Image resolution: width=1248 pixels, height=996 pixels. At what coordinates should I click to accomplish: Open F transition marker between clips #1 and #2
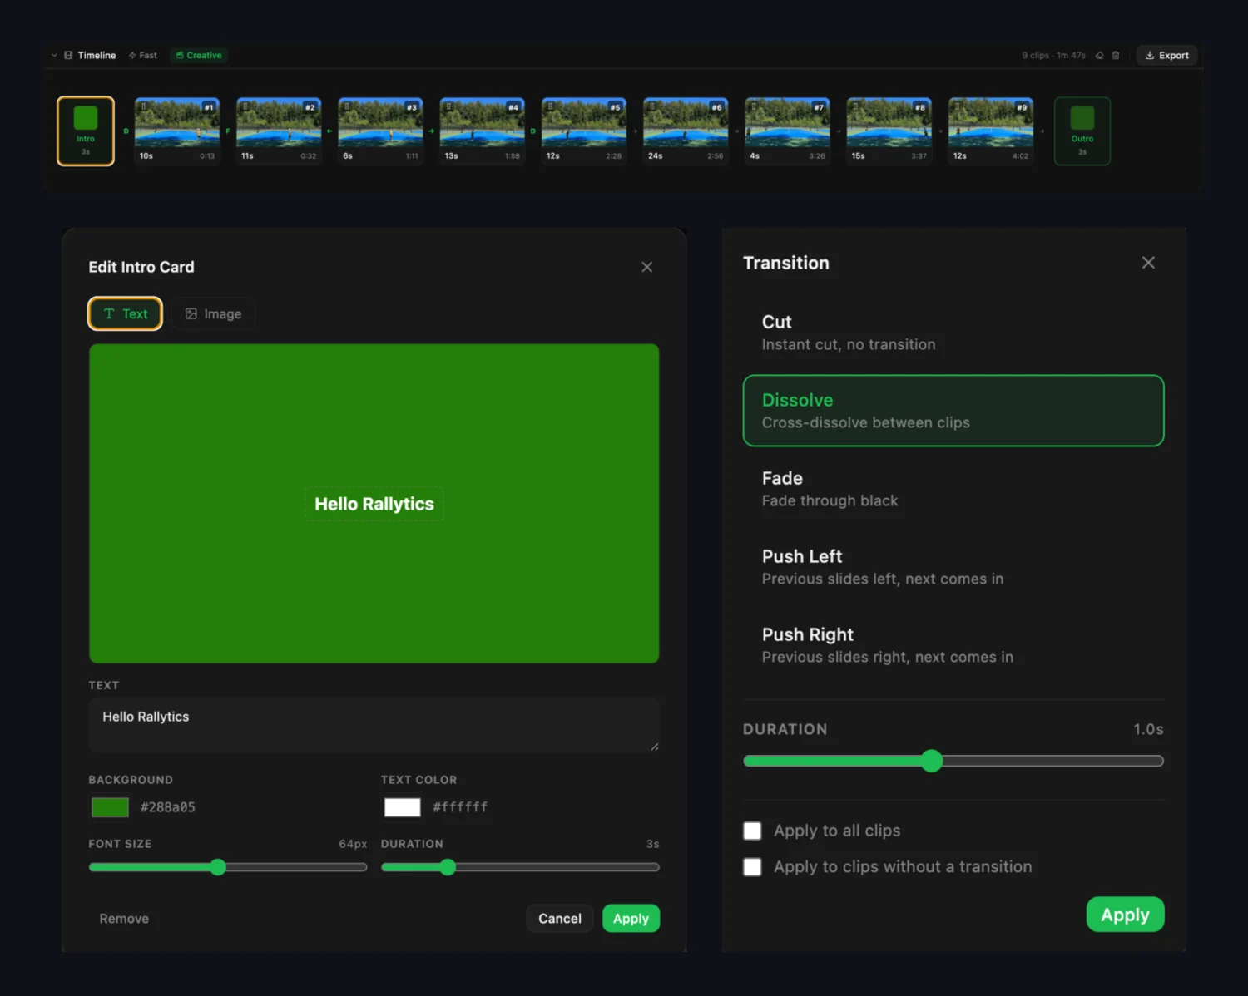228,131
